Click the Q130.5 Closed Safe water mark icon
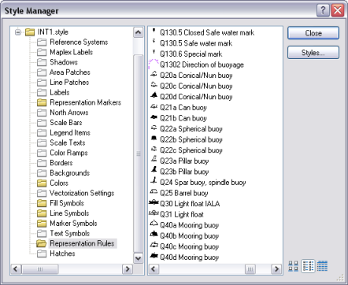Image resolution: width=348 pixels, height=285 pixels. click(x=154, y=31)
